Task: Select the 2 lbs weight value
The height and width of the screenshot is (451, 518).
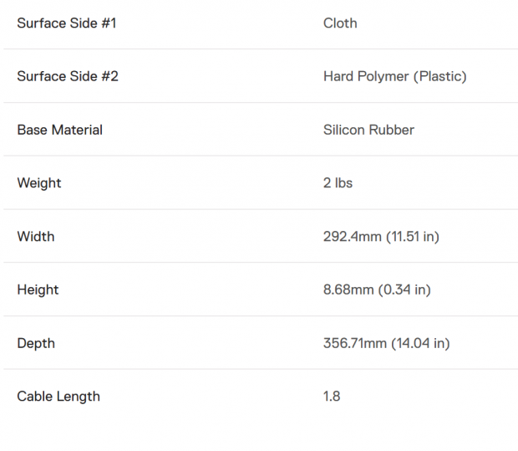Action: pos(338,183)
